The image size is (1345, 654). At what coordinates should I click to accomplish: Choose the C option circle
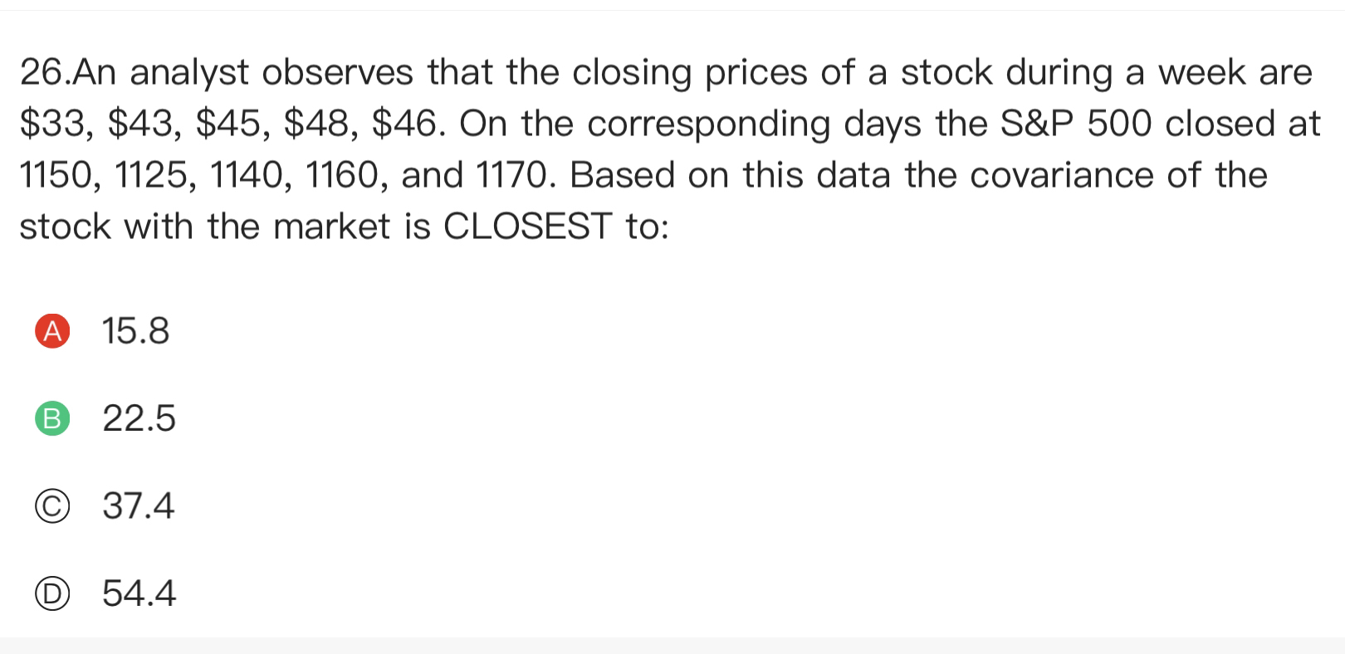[51, 507]
